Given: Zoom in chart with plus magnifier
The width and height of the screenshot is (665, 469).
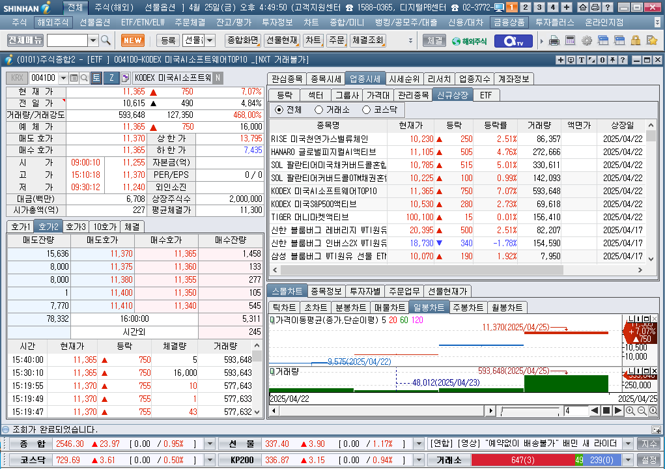Looking at the screenshot, I should [x=630, y=410].
